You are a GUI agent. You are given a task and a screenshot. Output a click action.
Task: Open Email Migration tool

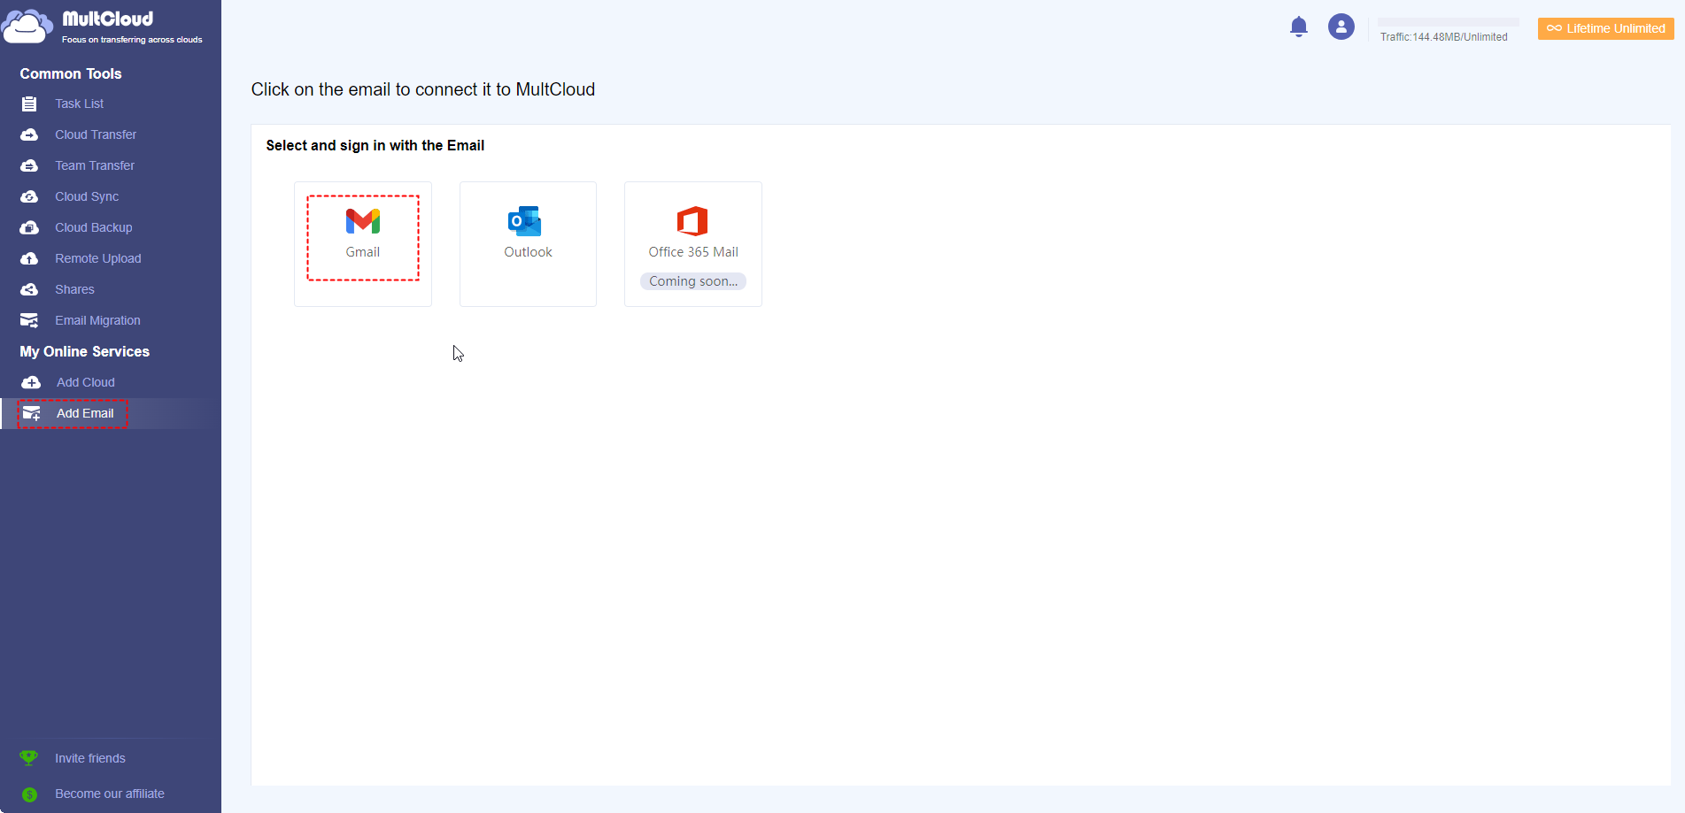tap(97, 320)
